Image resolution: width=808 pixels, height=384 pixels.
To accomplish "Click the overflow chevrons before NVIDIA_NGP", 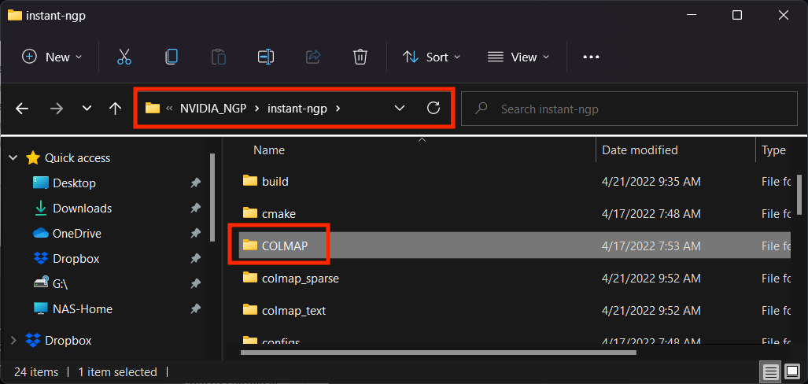I will (169, 109).
